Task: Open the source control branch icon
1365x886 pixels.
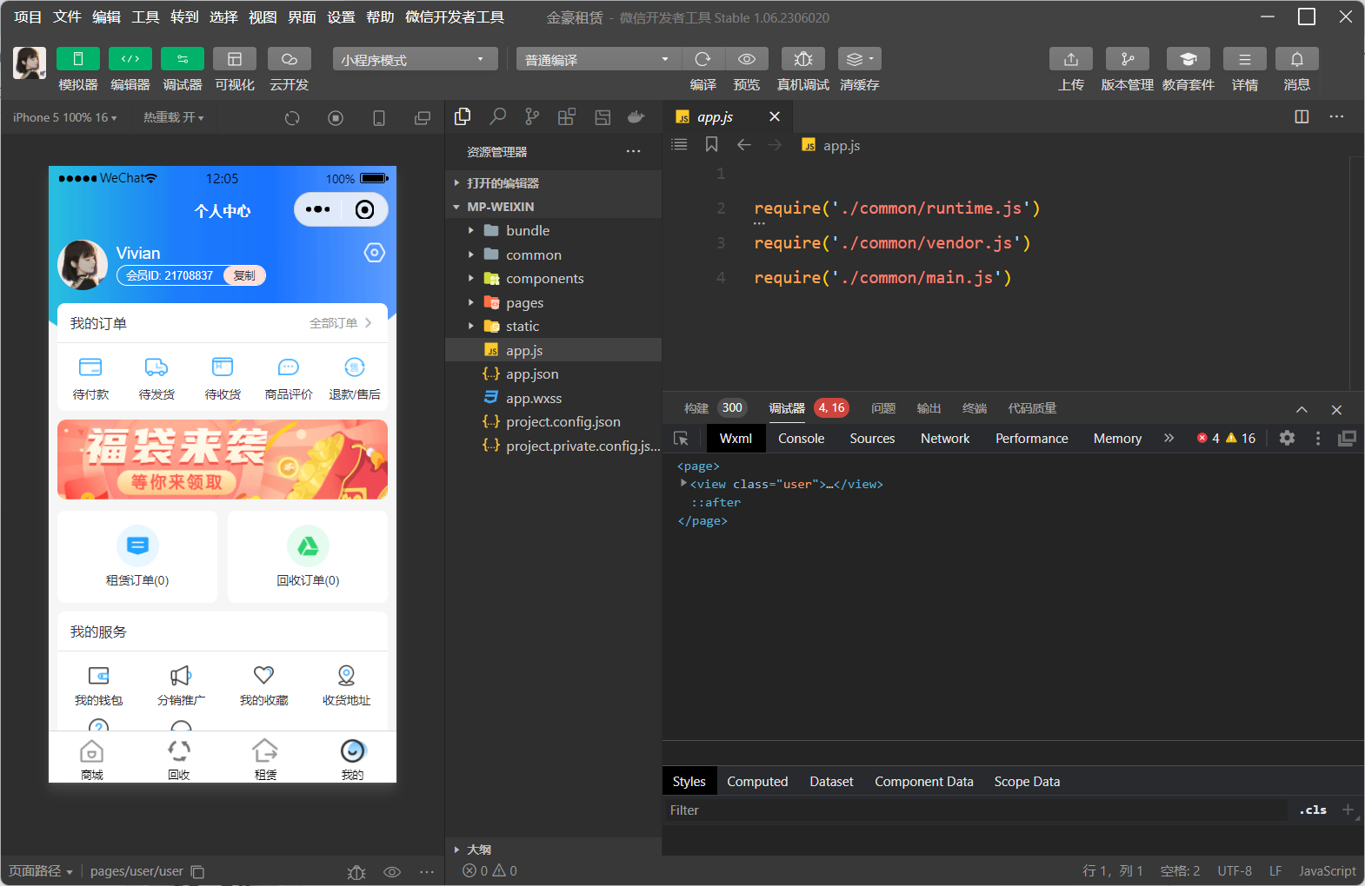Action: coord(532,116)
